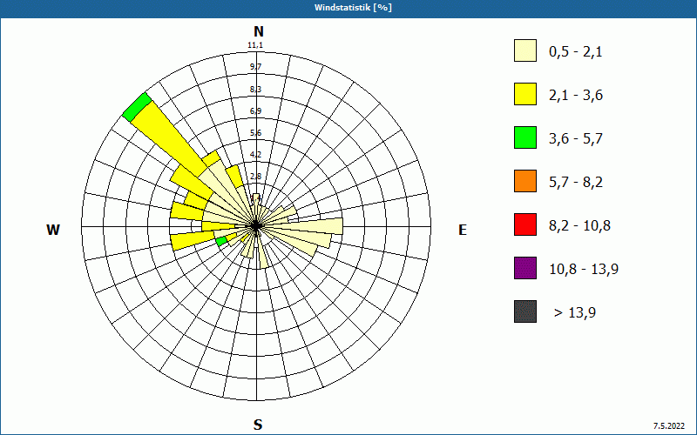Click the 11,1 ring scale value
Viewport: 697px width, 435px height.
point(255,45)
